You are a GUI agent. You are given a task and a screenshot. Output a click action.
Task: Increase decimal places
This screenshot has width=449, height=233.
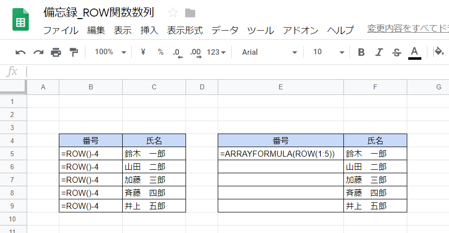(x=196, y=53)
